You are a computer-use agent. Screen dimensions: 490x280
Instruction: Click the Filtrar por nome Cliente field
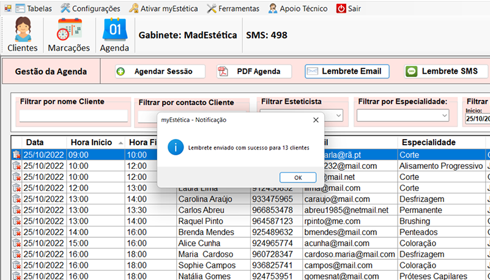[73, 115]
